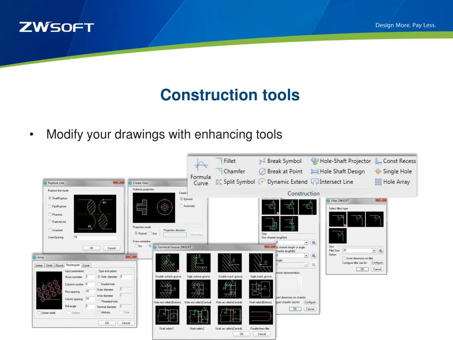Pick the Double surface groove thumbnail
453x340 pixels.
[x=167, y=263]
